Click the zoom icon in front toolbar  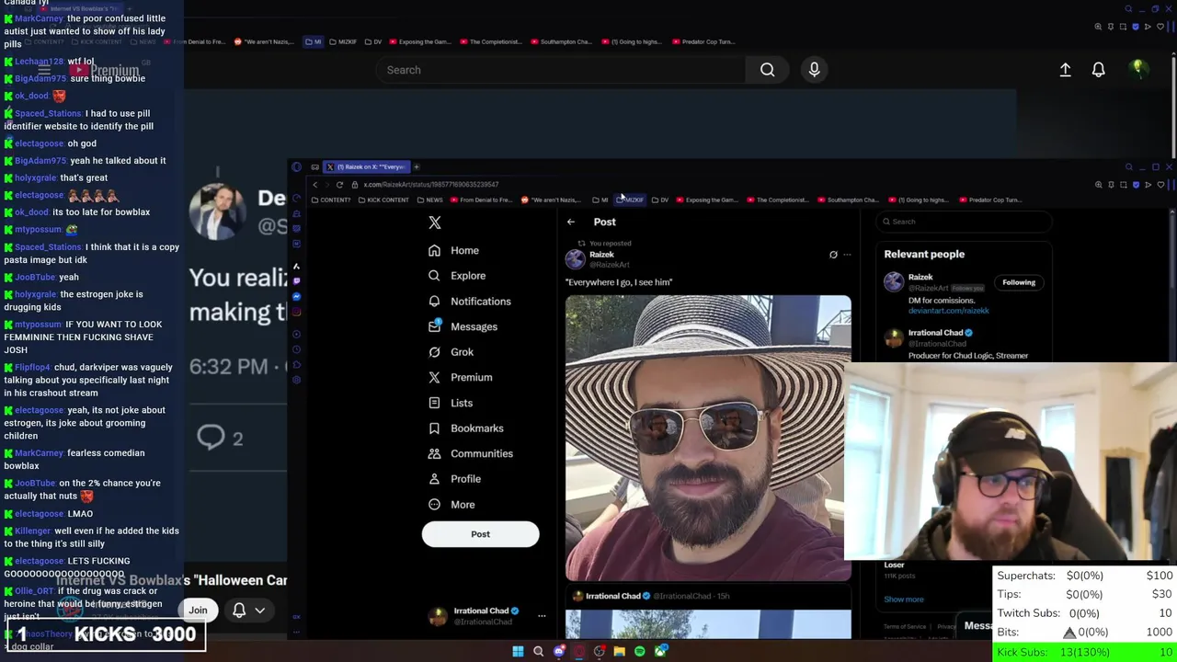[x=1098, y=185]
